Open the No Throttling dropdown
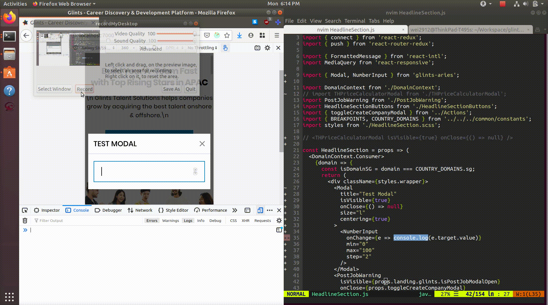 202,48
